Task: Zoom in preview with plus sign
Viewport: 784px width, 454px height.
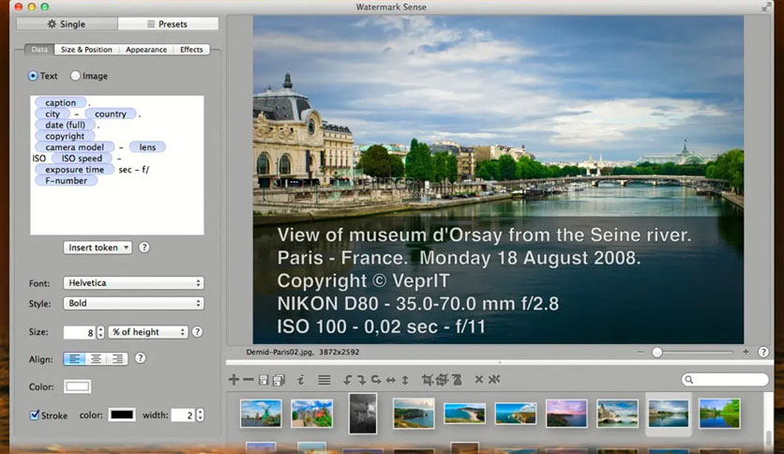Action: (x=746, y=352)
